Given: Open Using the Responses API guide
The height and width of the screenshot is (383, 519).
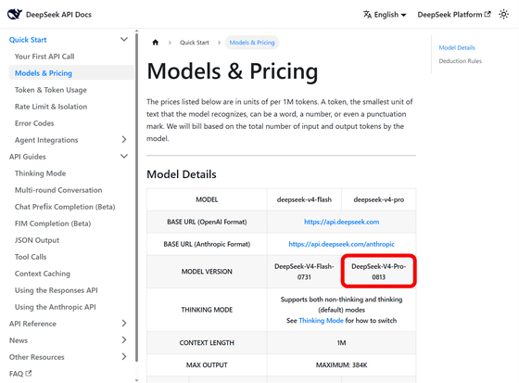Looking at the screenshot, I should [x=56, y=290].
